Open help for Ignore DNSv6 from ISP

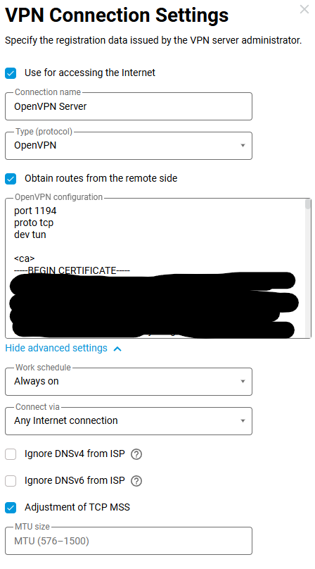pos(136,481)
